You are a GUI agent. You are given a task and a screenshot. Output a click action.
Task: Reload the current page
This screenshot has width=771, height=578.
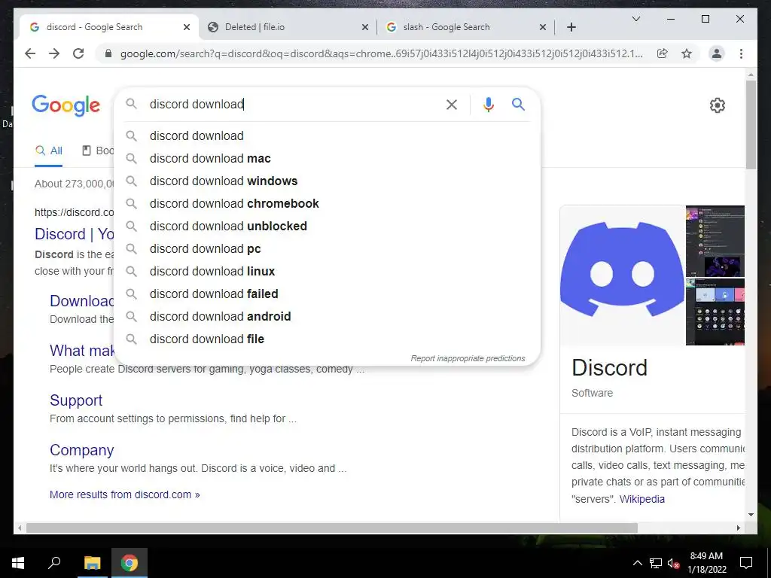click(x=78, y=53)
